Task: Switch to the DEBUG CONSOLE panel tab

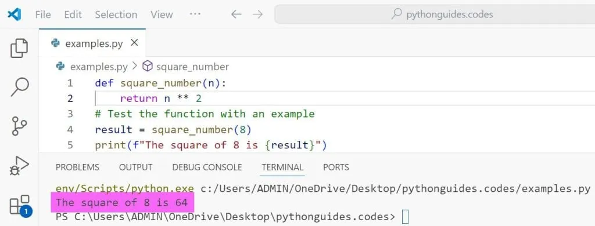Action: click(x=207, y=167)
